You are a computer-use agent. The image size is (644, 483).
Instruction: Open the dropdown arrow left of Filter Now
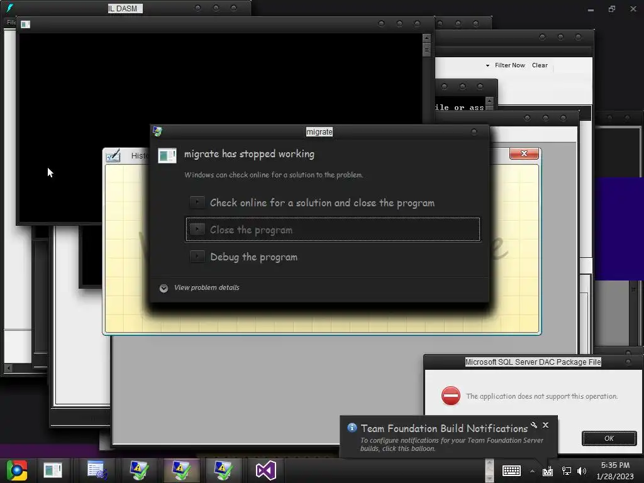click(487, 65)
